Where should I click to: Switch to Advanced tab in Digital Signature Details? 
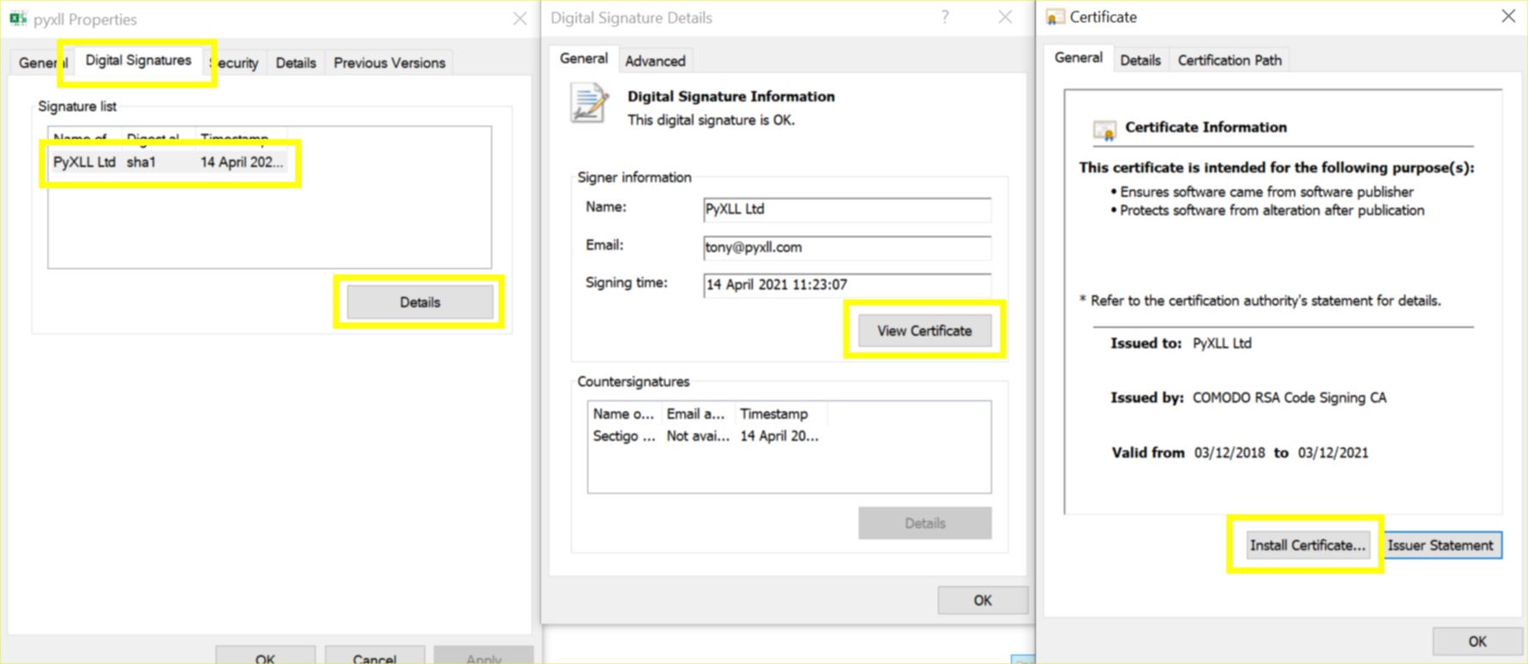[655, 61]
